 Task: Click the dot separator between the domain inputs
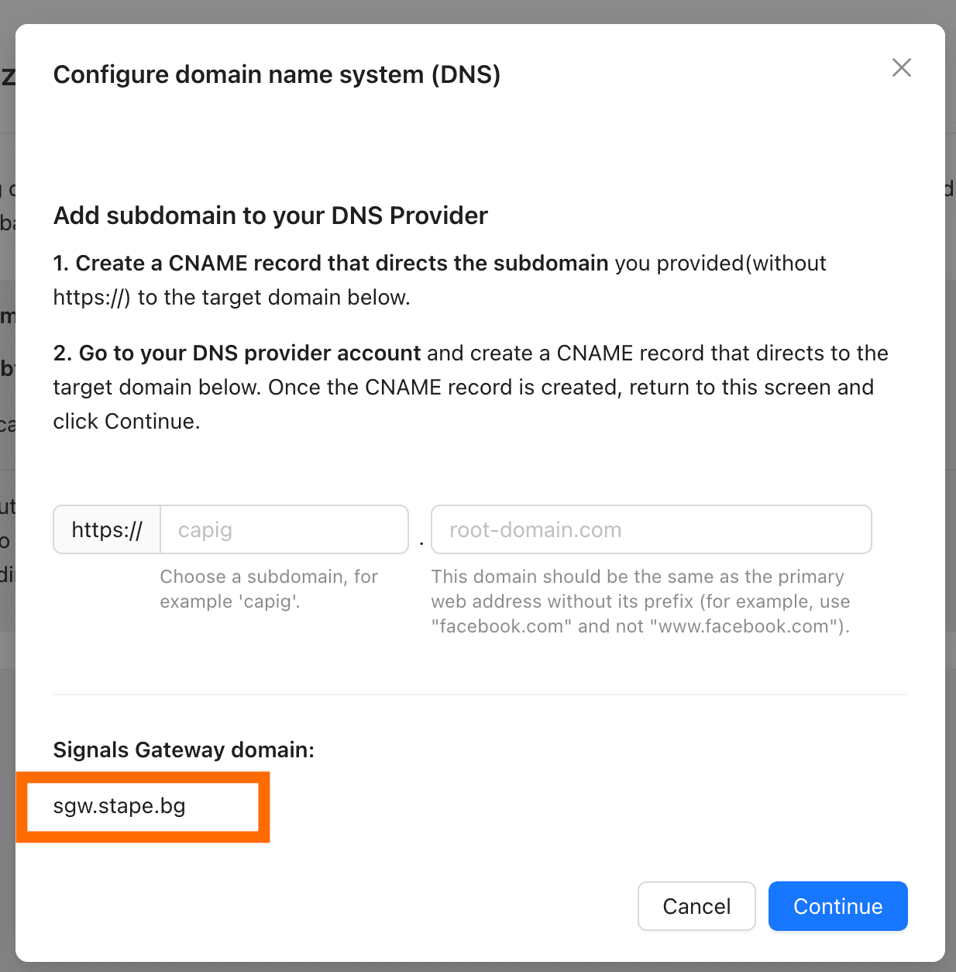pyautogui.click(x=421, y=543)
